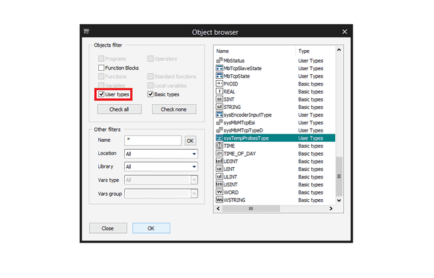The width and height of the screenshot is (434, 278).
Task: Click the REAL basic type icon
Action: click(x=219, y=92)
